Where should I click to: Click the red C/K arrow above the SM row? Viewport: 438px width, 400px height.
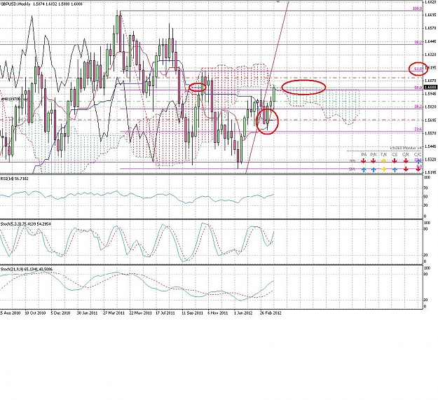(406, 161)
